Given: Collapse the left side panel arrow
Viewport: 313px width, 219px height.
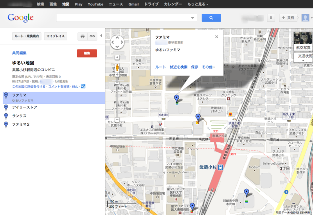Looking at the screenshot, I should tap(101, 36).
